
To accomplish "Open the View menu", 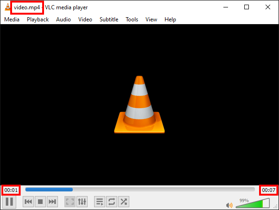I will (x=151, y=20).
